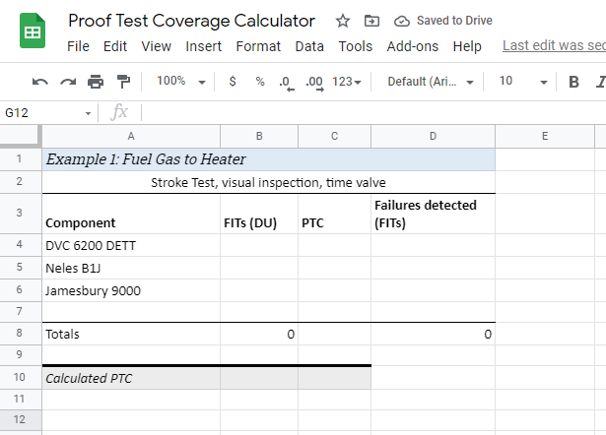606x435 pixels.
Task: Open the File menu
Action: point(78,46)
